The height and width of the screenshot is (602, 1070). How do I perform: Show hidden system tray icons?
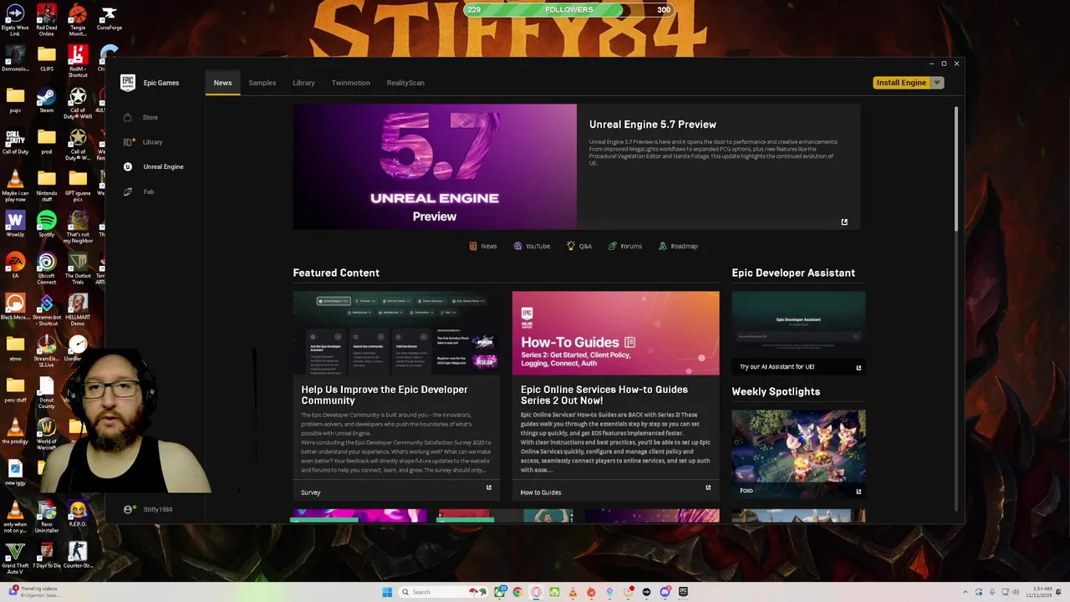click(x=966, y=592)
